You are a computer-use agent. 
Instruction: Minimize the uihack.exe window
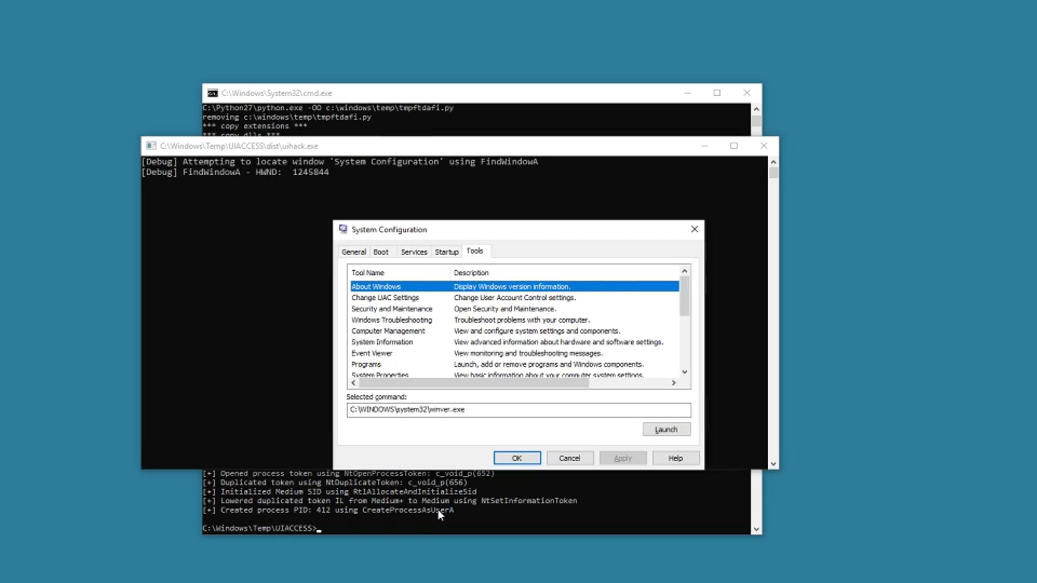point(704,146)
